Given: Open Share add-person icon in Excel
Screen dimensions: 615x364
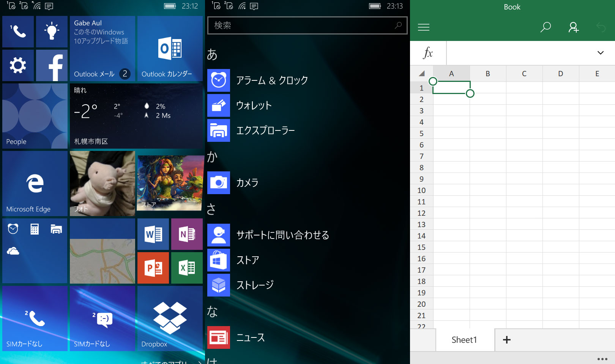Looking at the screenshot, I should [573, 27].
